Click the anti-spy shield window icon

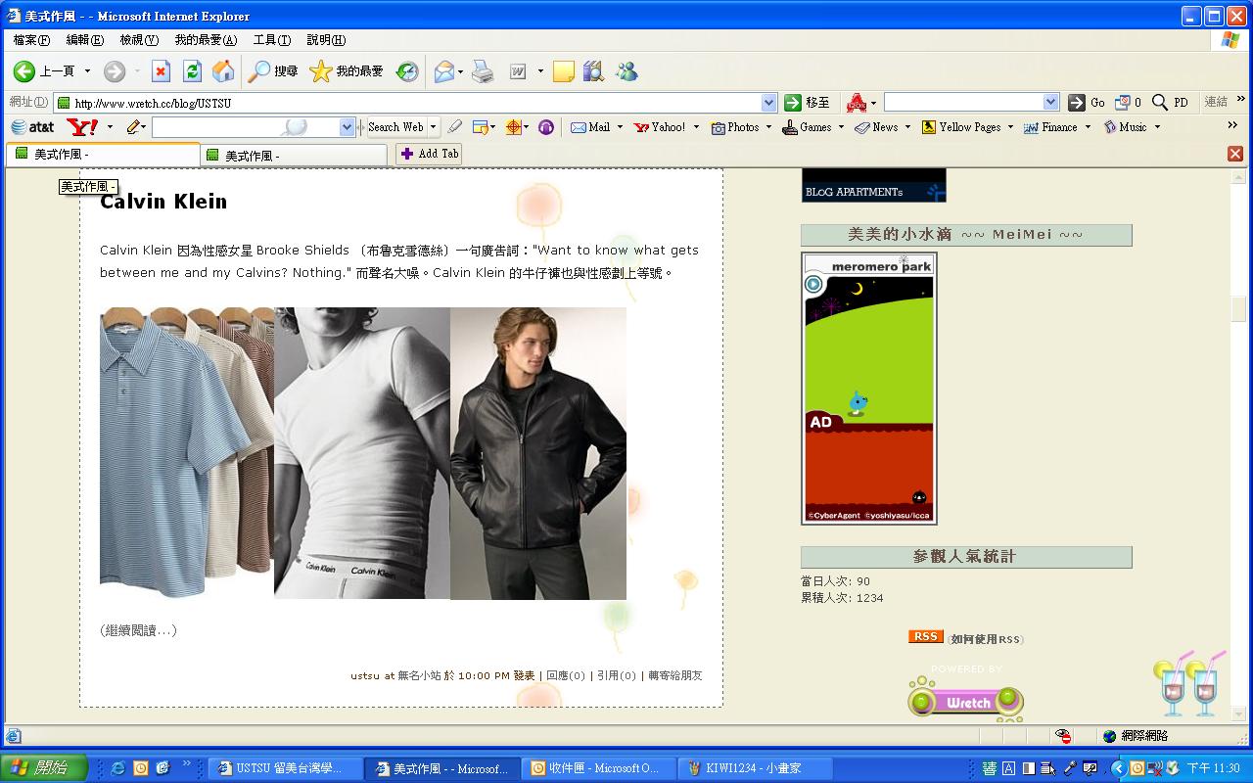pyautogui.click(x=481, y=127)
